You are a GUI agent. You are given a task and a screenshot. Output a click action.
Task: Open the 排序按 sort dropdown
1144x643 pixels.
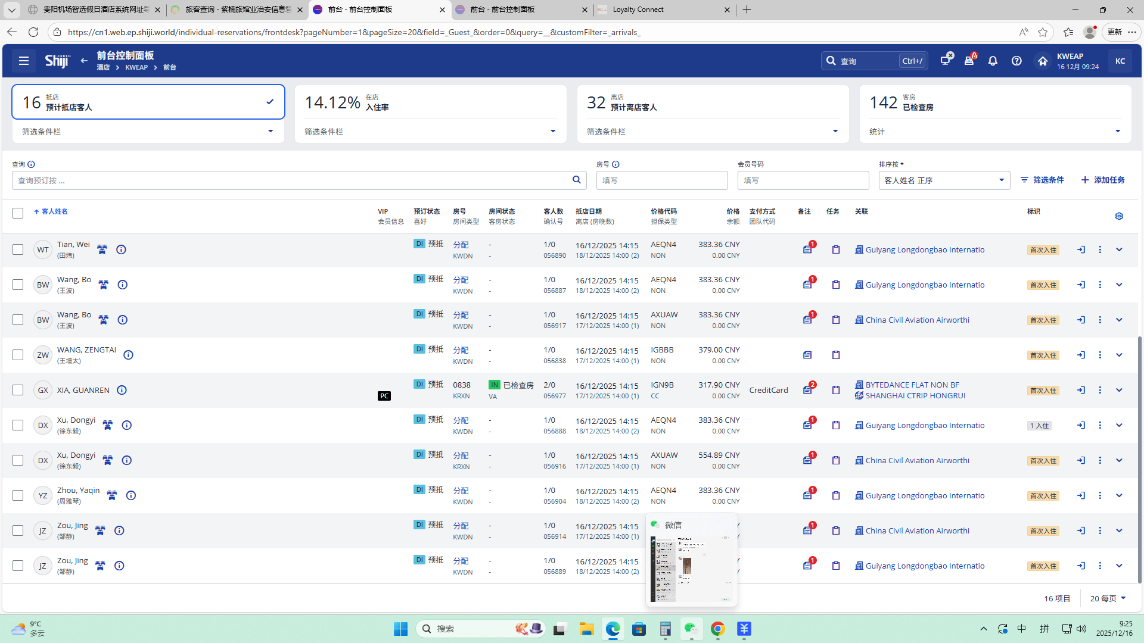click(x=944, y=180)
